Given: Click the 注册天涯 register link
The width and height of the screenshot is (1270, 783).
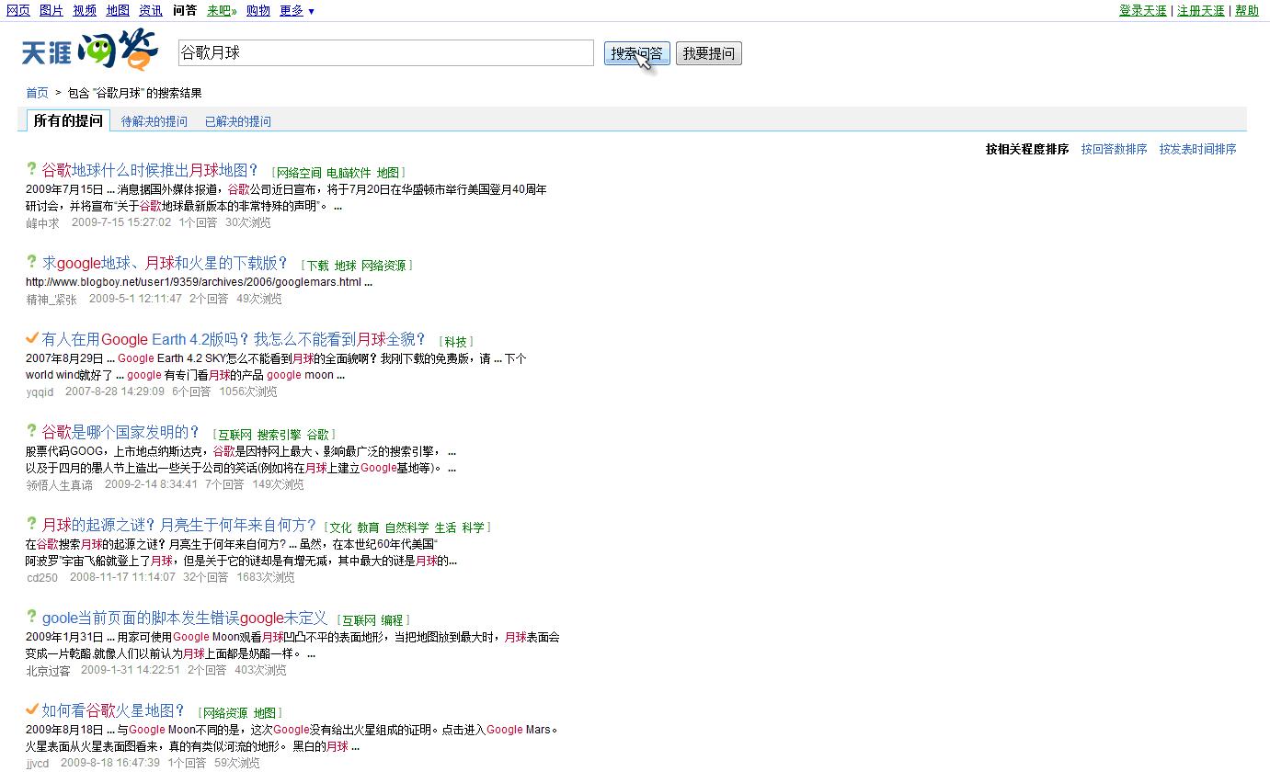Looking at the screenshot, I should (1201, 11).
